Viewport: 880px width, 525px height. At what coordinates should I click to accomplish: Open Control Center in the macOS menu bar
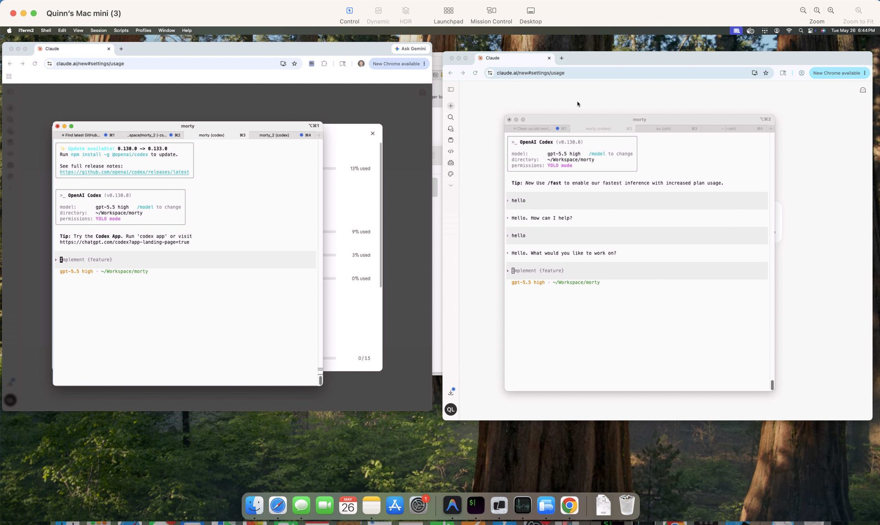click(x=810, y=31)
